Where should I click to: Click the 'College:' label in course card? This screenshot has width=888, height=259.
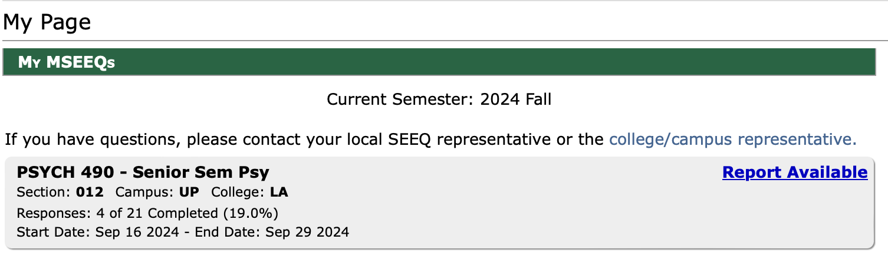[238, 192]
